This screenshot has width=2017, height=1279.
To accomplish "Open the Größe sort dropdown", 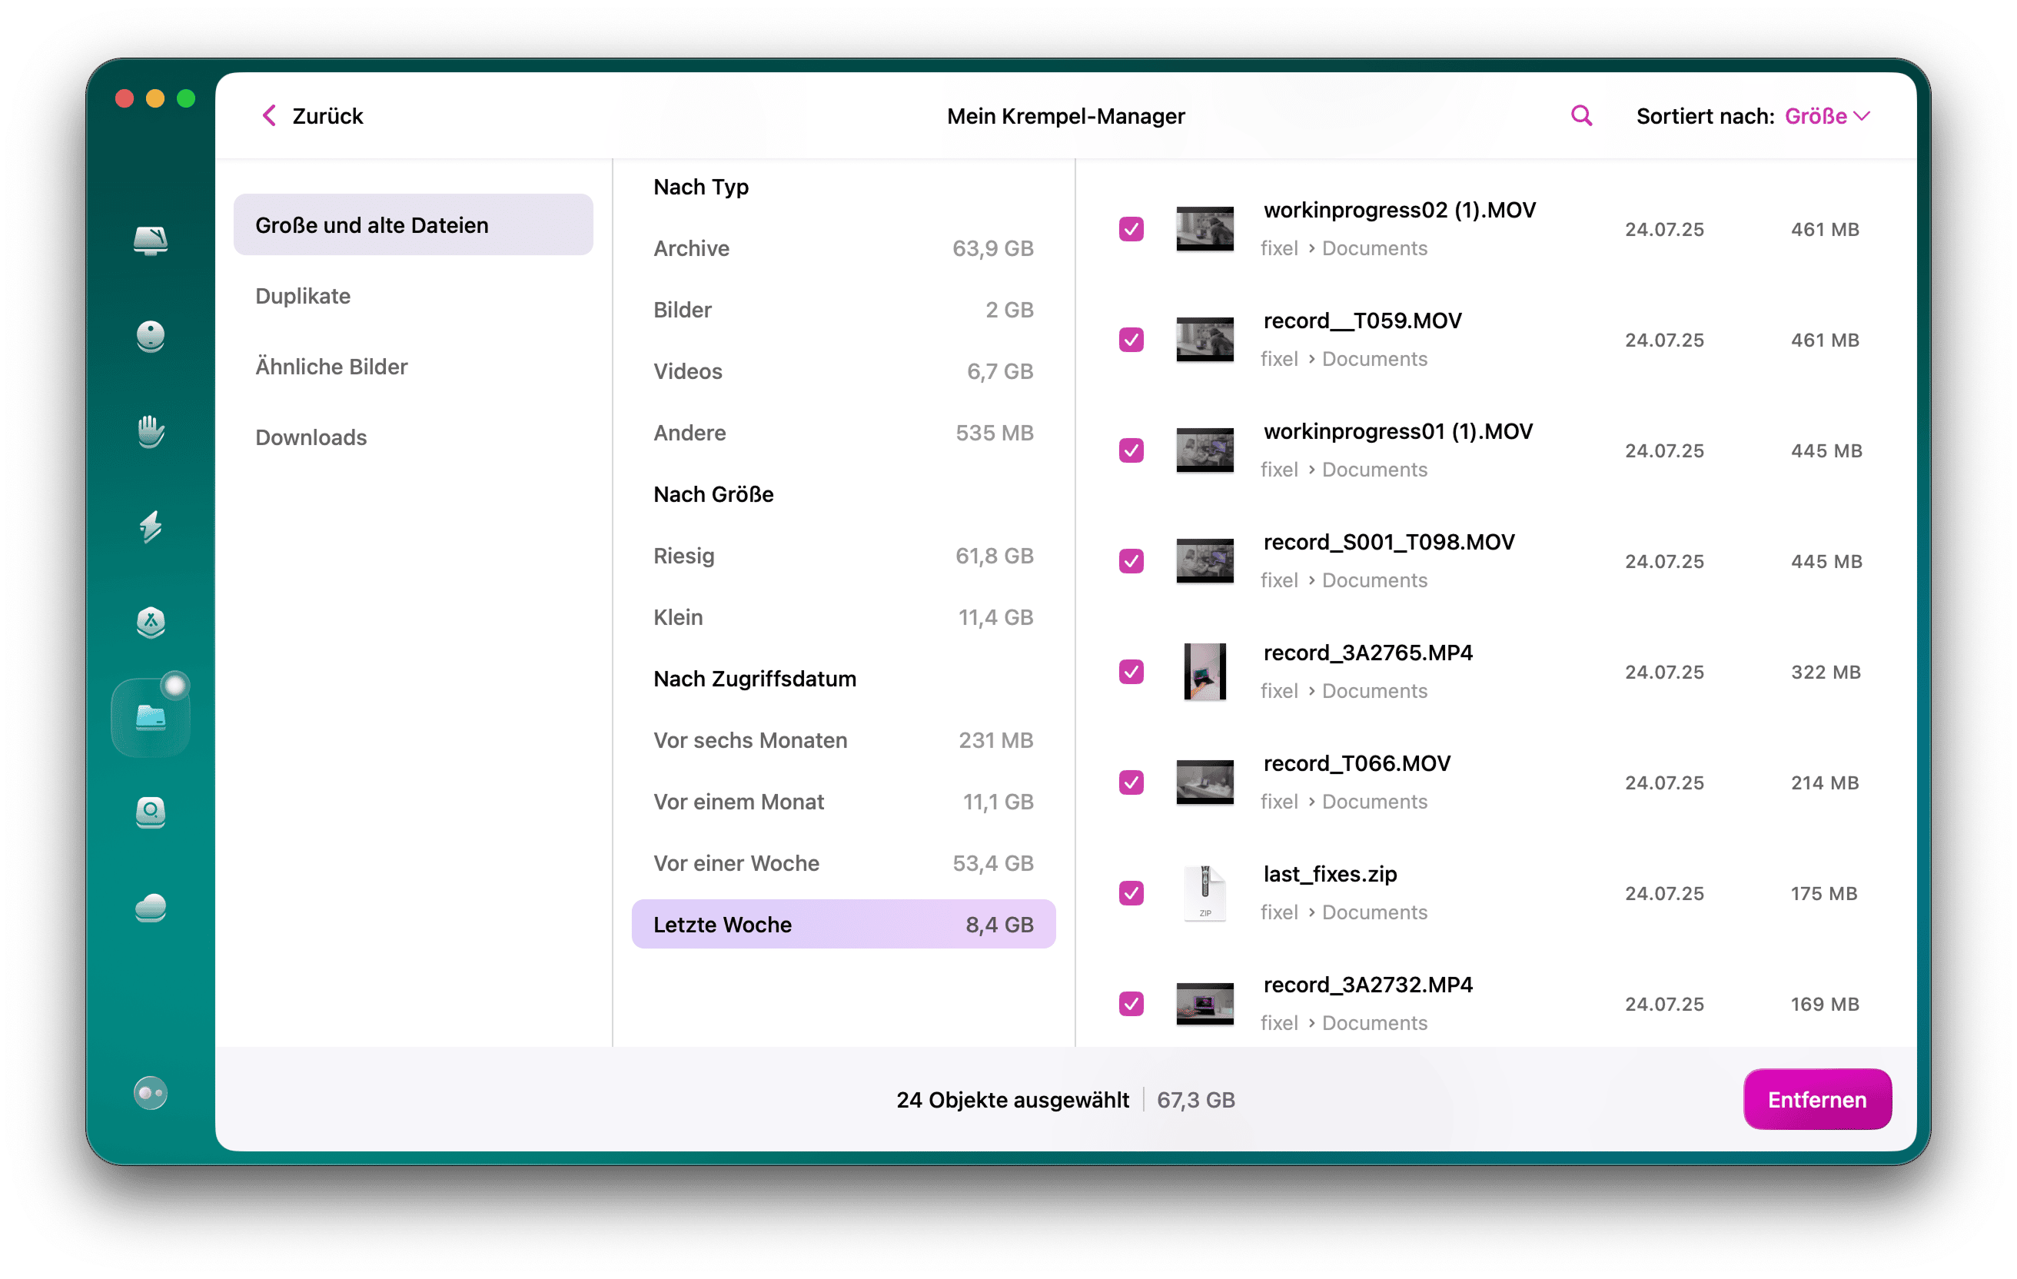I will pos(1815,115).
